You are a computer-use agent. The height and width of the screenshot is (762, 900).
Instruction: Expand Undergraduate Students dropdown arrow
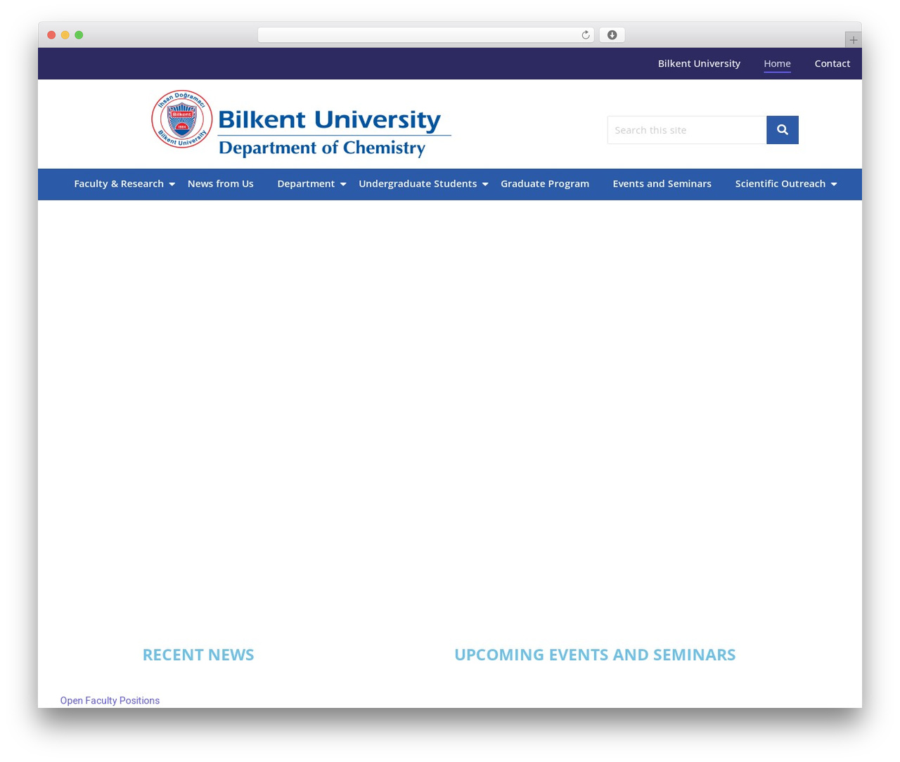(485, 184)
